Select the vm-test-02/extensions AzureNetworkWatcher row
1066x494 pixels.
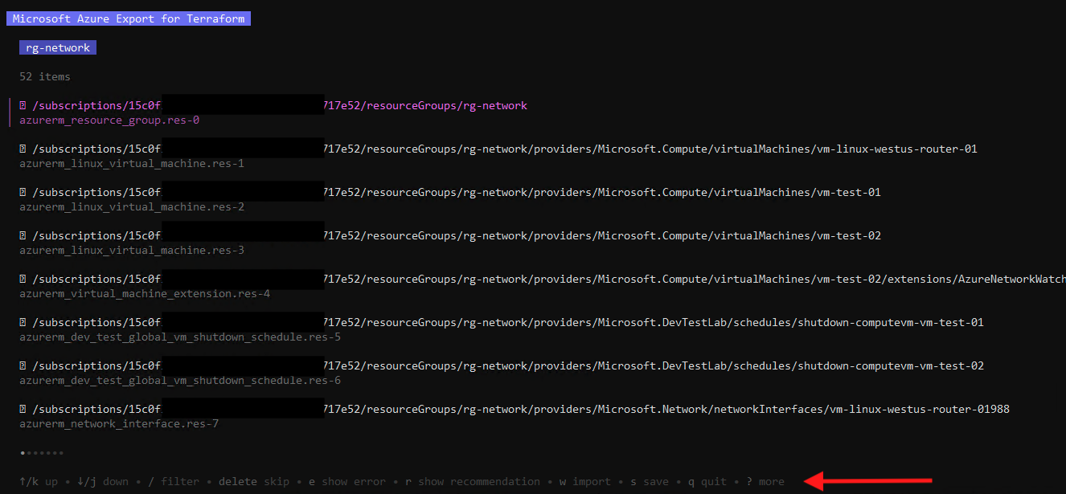pos(543,280)
